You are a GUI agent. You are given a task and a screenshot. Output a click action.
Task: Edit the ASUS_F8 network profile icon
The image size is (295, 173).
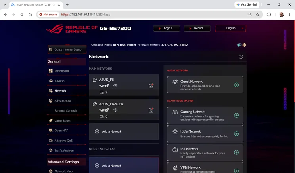click(151, 86)
